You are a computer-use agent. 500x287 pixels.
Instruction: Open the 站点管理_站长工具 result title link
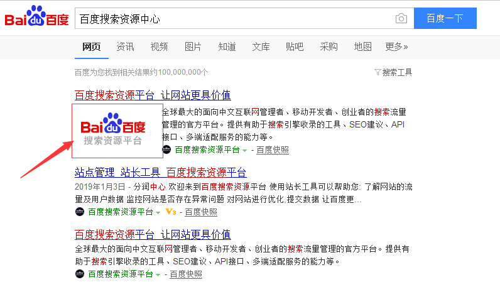pyautogui.click(x=160, y=172)
